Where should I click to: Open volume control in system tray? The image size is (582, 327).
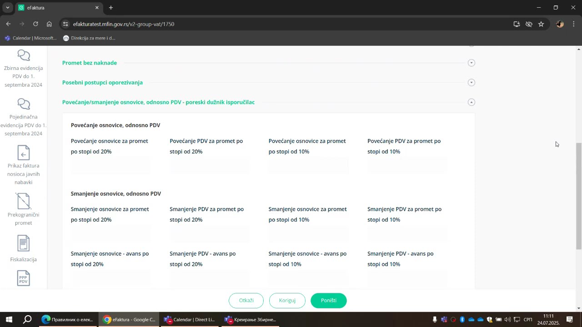(x=507, y=320)
